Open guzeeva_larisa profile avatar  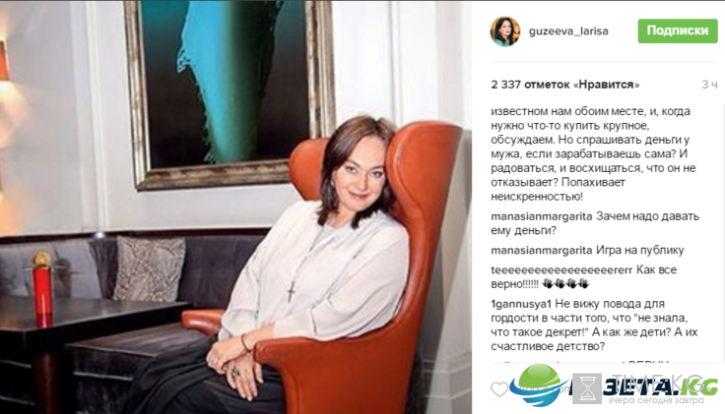[x=505, y=31]
